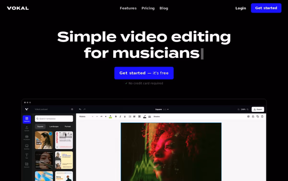Click the Login link
The height and width of the screenshot is (181, 288).
point(240,8)
